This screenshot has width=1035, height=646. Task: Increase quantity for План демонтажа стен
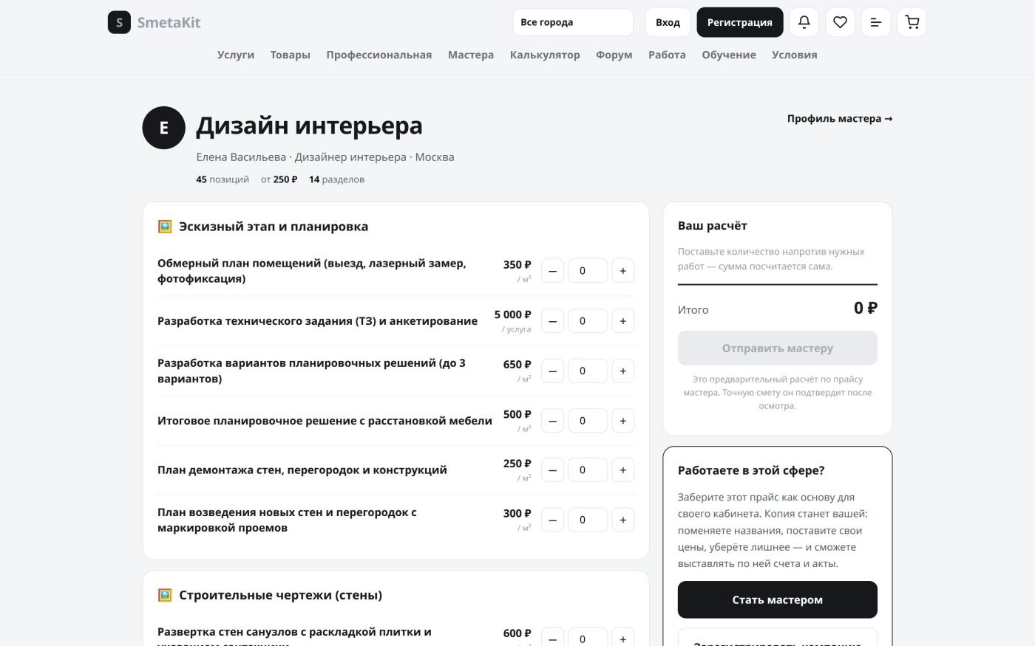point(623,470)
